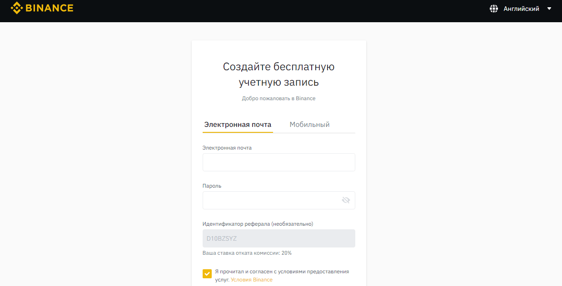Image resolution: width=562 pixels, height=286 pixels.
Task: Expand the Английский language dropdown
Action: [x=521, y=8]
